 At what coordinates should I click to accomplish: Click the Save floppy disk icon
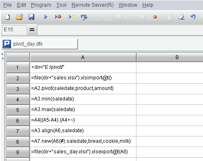[31, 17]
